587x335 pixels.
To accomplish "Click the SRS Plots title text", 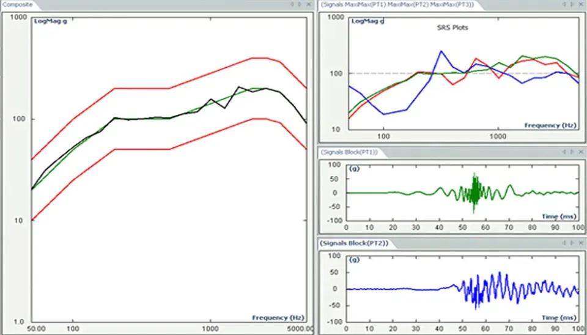I will coord(452,28).
